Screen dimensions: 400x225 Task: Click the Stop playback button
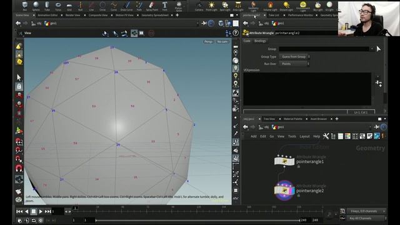[33, 211]
